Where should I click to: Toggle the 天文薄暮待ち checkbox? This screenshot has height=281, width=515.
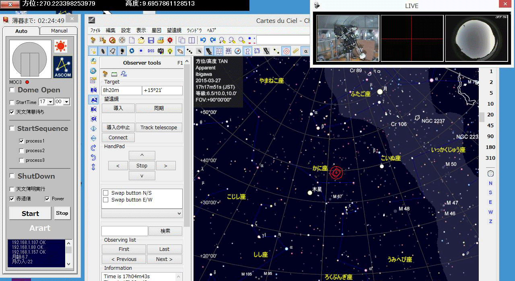[x=12, y=112]
